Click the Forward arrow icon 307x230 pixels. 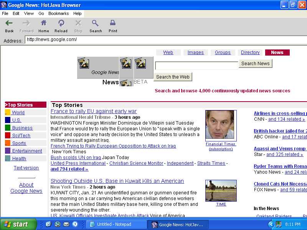[26, 23]
